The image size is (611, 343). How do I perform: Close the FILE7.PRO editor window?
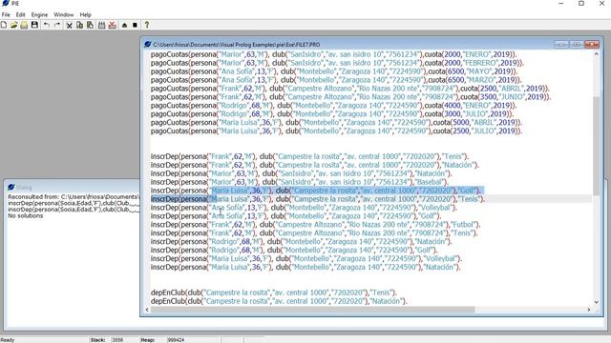pyautogui.click(x=592, y=45)
